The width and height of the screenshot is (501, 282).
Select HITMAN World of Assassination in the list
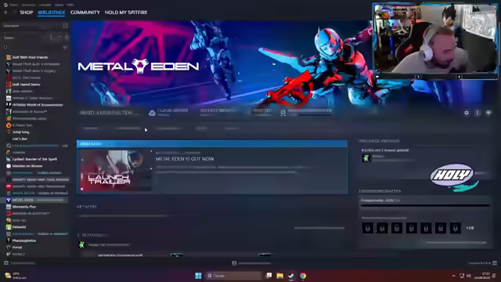(x=38, y=104)
